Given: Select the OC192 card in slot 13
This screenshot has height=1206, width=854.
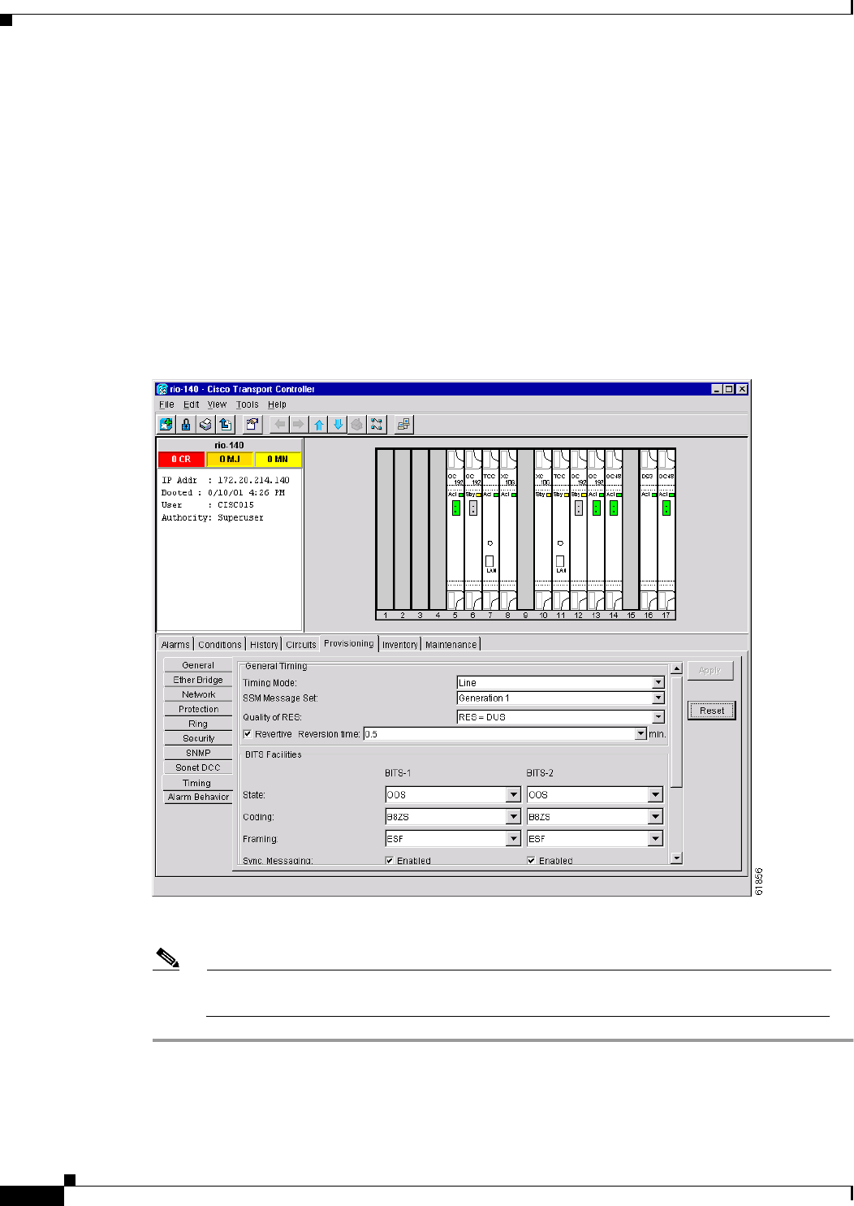Looking at the screenshot, I should pyautogui.click(x=596, y=530).
